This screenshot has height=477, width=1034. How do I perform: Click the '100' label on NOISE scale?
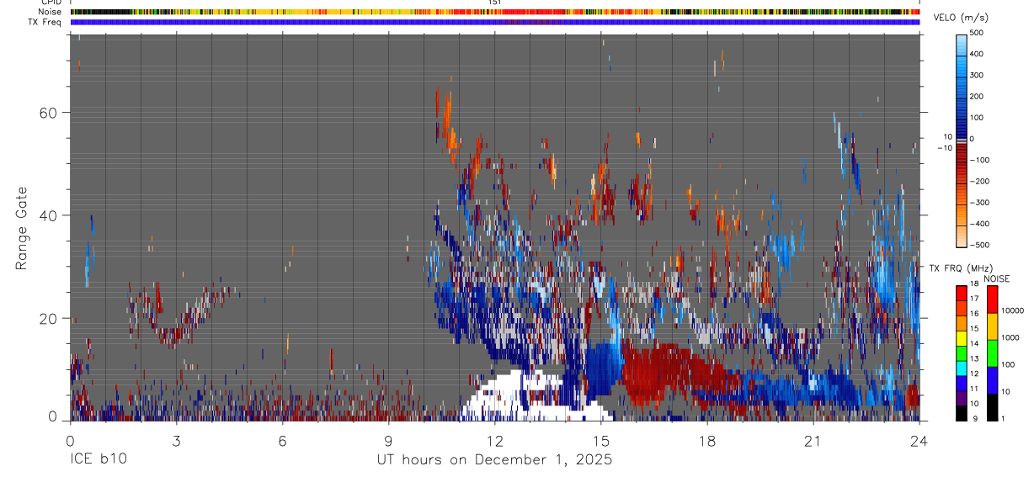coord(1007,364)
